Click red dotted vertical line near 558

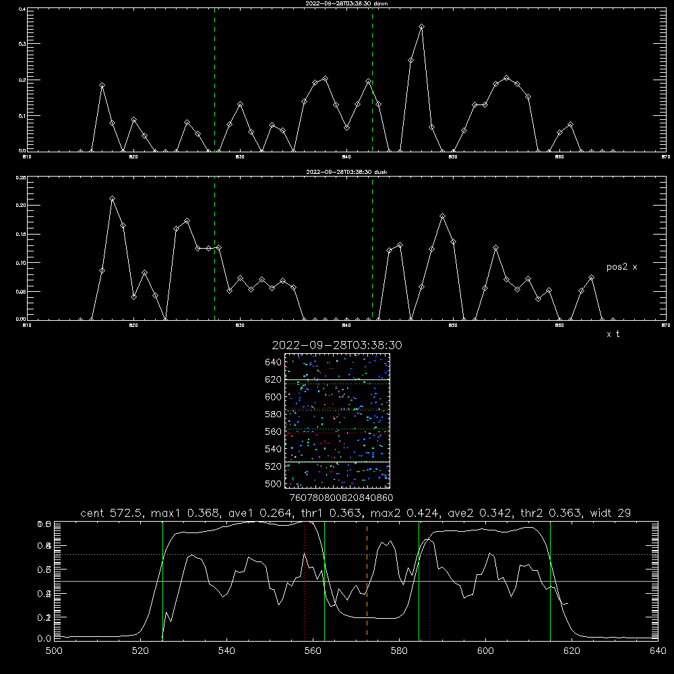pos(305,580)
